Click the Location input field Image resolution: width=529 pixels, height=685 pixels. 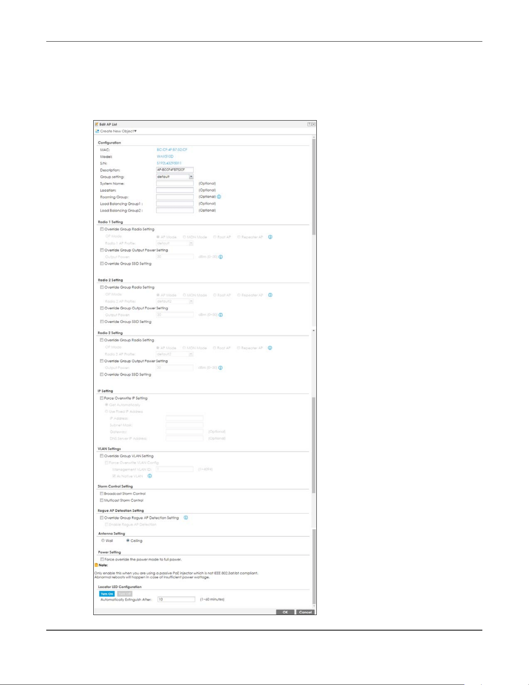click(175, 190)
